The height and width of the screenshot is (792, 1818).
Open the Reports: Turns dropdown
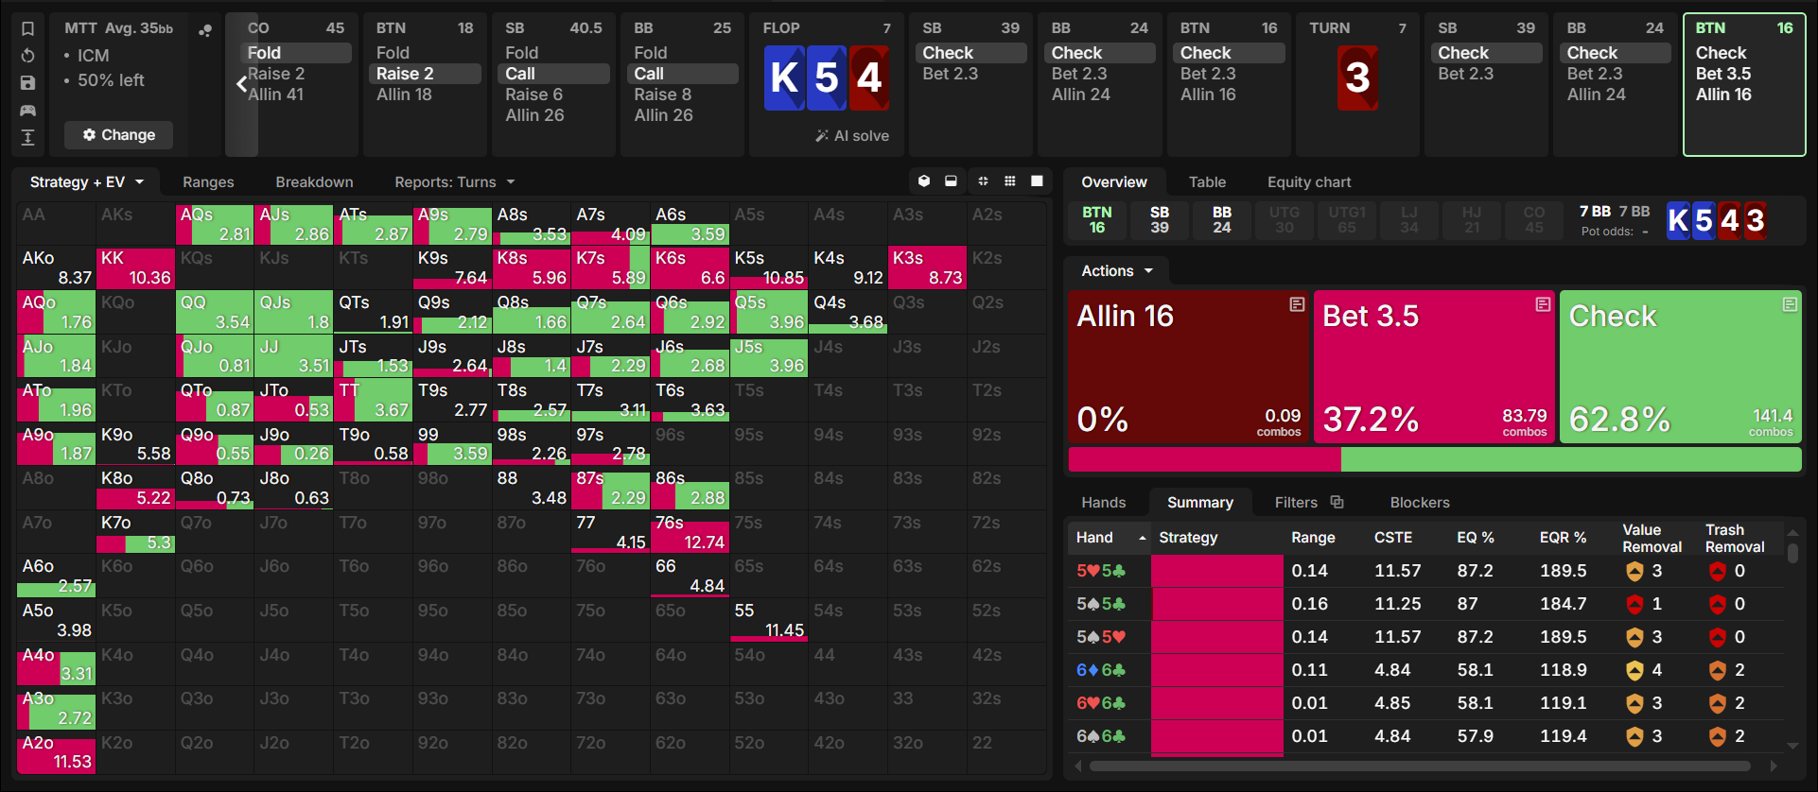tap(455, 182)
